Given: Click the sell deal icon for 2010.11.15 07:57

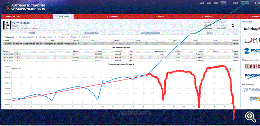Looking at the screenshot, I should (4, 57).
